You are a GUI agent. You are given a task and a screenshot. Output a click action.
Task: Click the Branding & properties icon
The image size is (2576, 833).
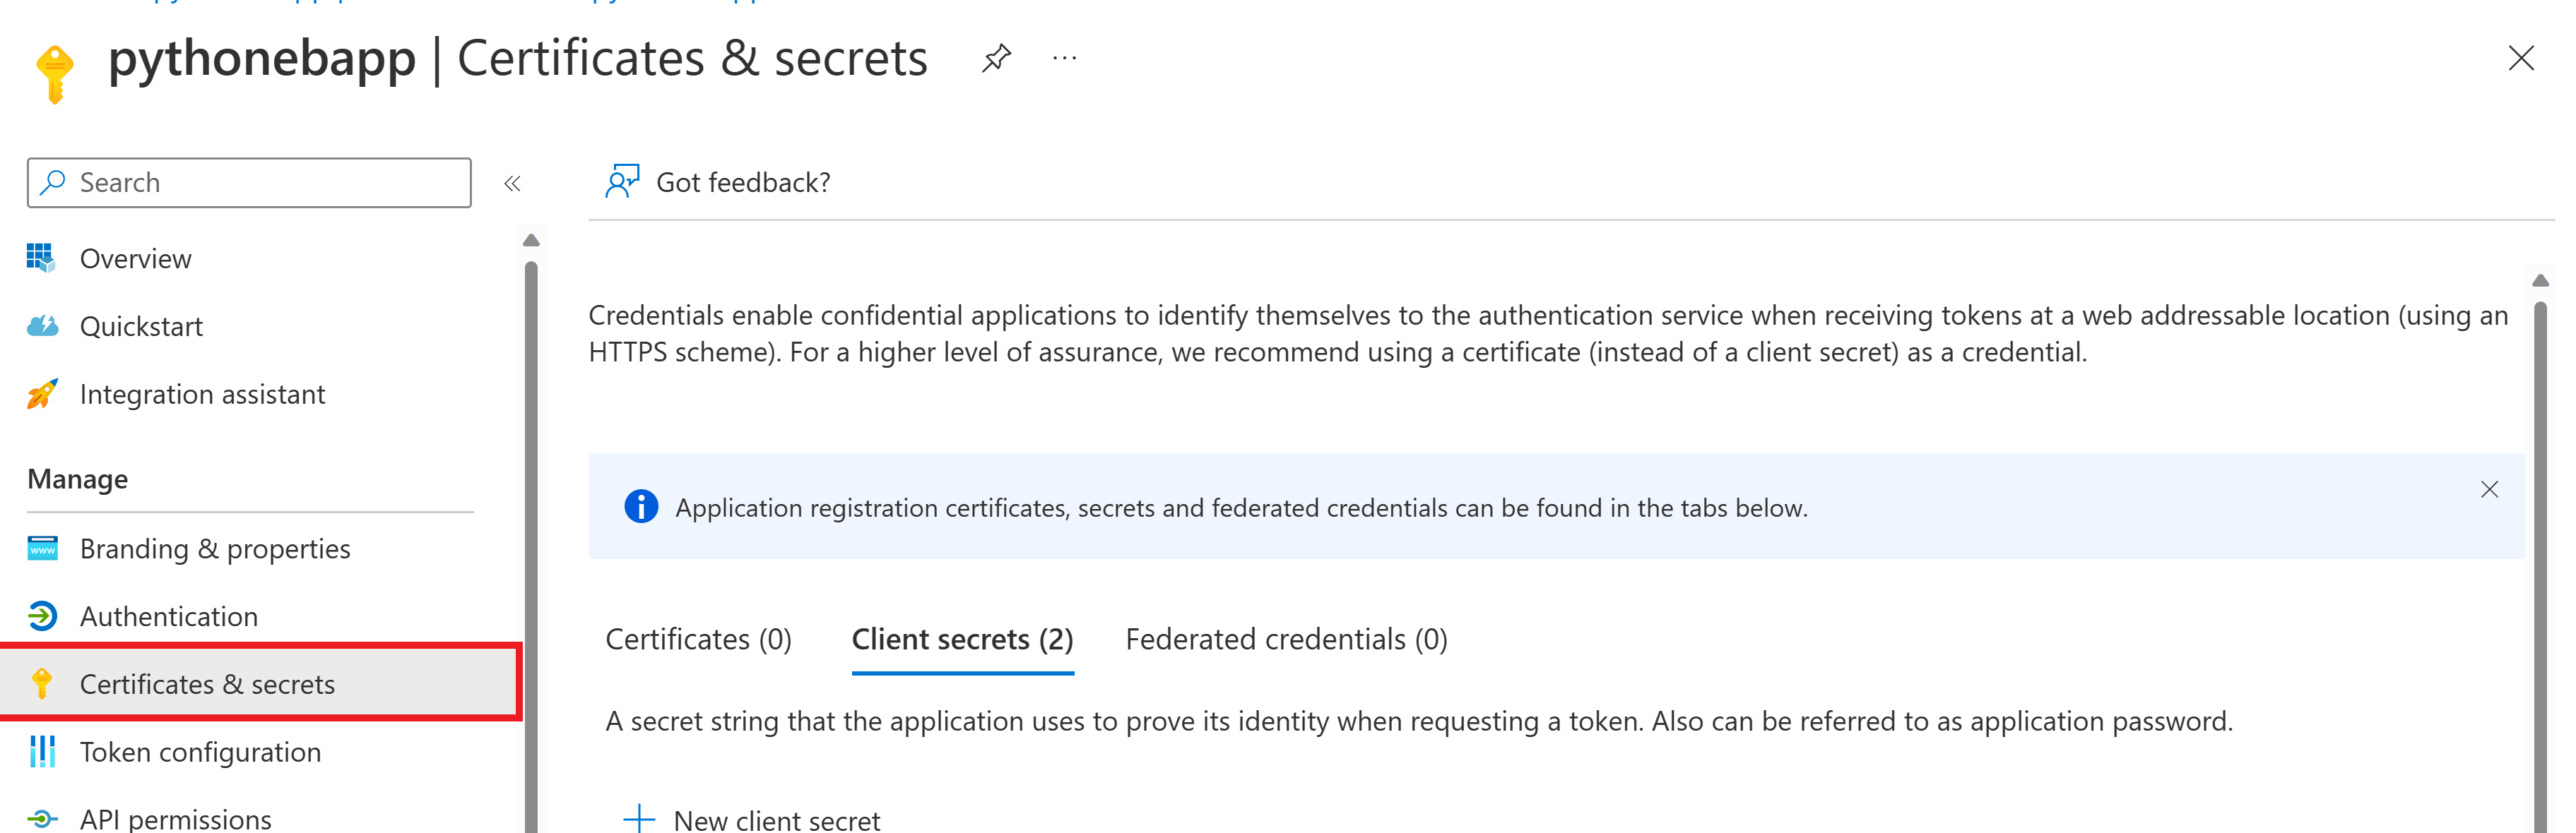[x=42, y=549]
